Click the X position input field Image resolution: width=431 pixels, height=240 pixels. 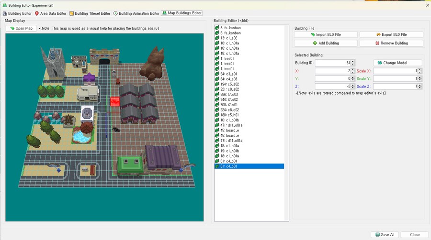click(333, 71)
